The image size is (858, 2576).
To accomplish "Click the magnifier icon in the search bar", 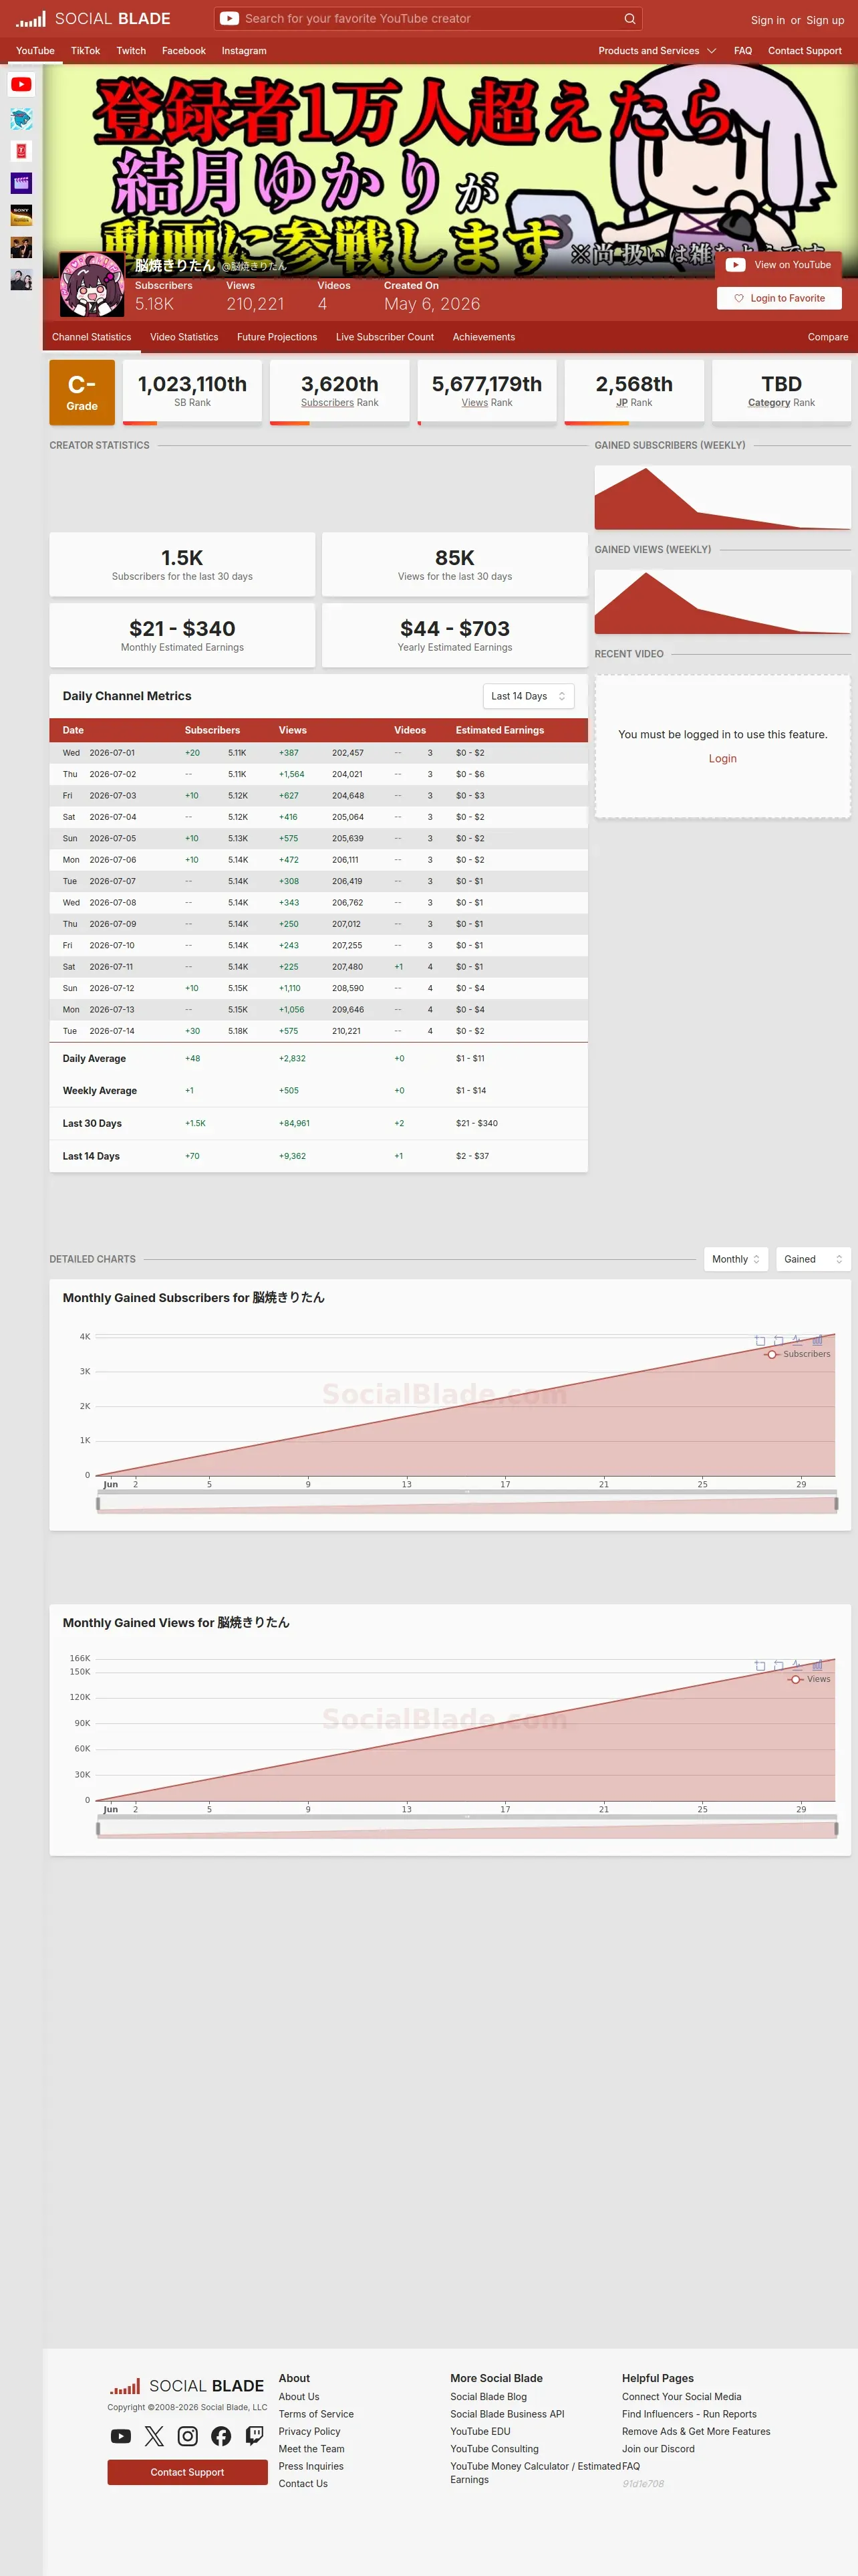I will click(x=629, y=19).
